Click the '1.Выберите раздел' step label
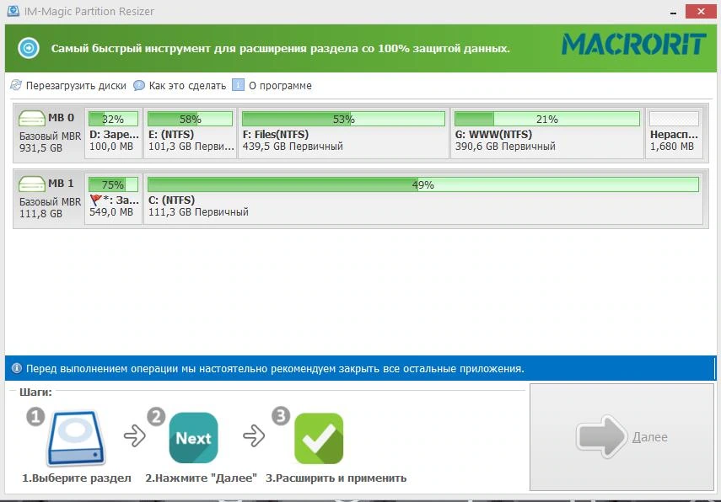Image resolution: width=721 pixels, height=502 pixels. point(77,478)
